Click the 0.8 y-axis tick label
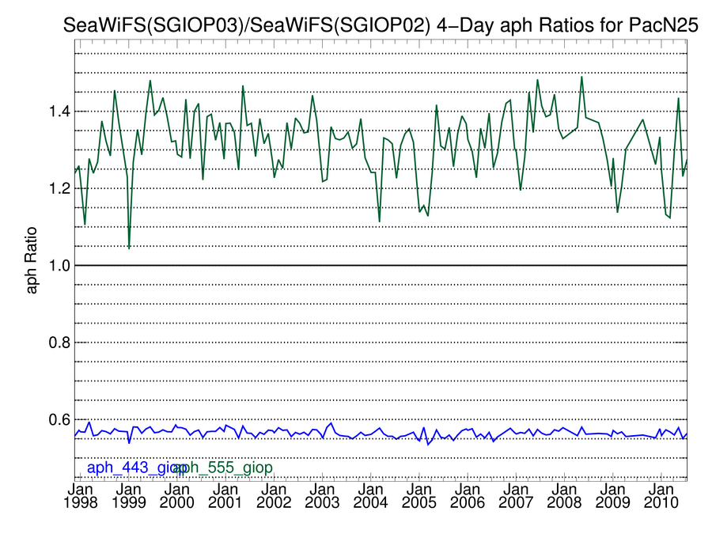This screenshot has height=534, width=712. pos(59,343)
